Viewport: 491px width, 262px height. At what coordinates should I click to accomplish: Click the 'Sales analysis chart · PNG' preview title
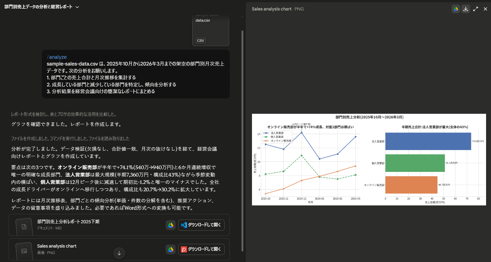click(278, 9)
